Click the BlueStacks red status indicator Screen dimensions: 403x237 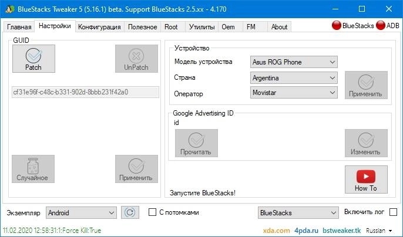336,25
